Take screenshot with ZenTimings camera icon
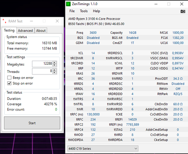 183,11
